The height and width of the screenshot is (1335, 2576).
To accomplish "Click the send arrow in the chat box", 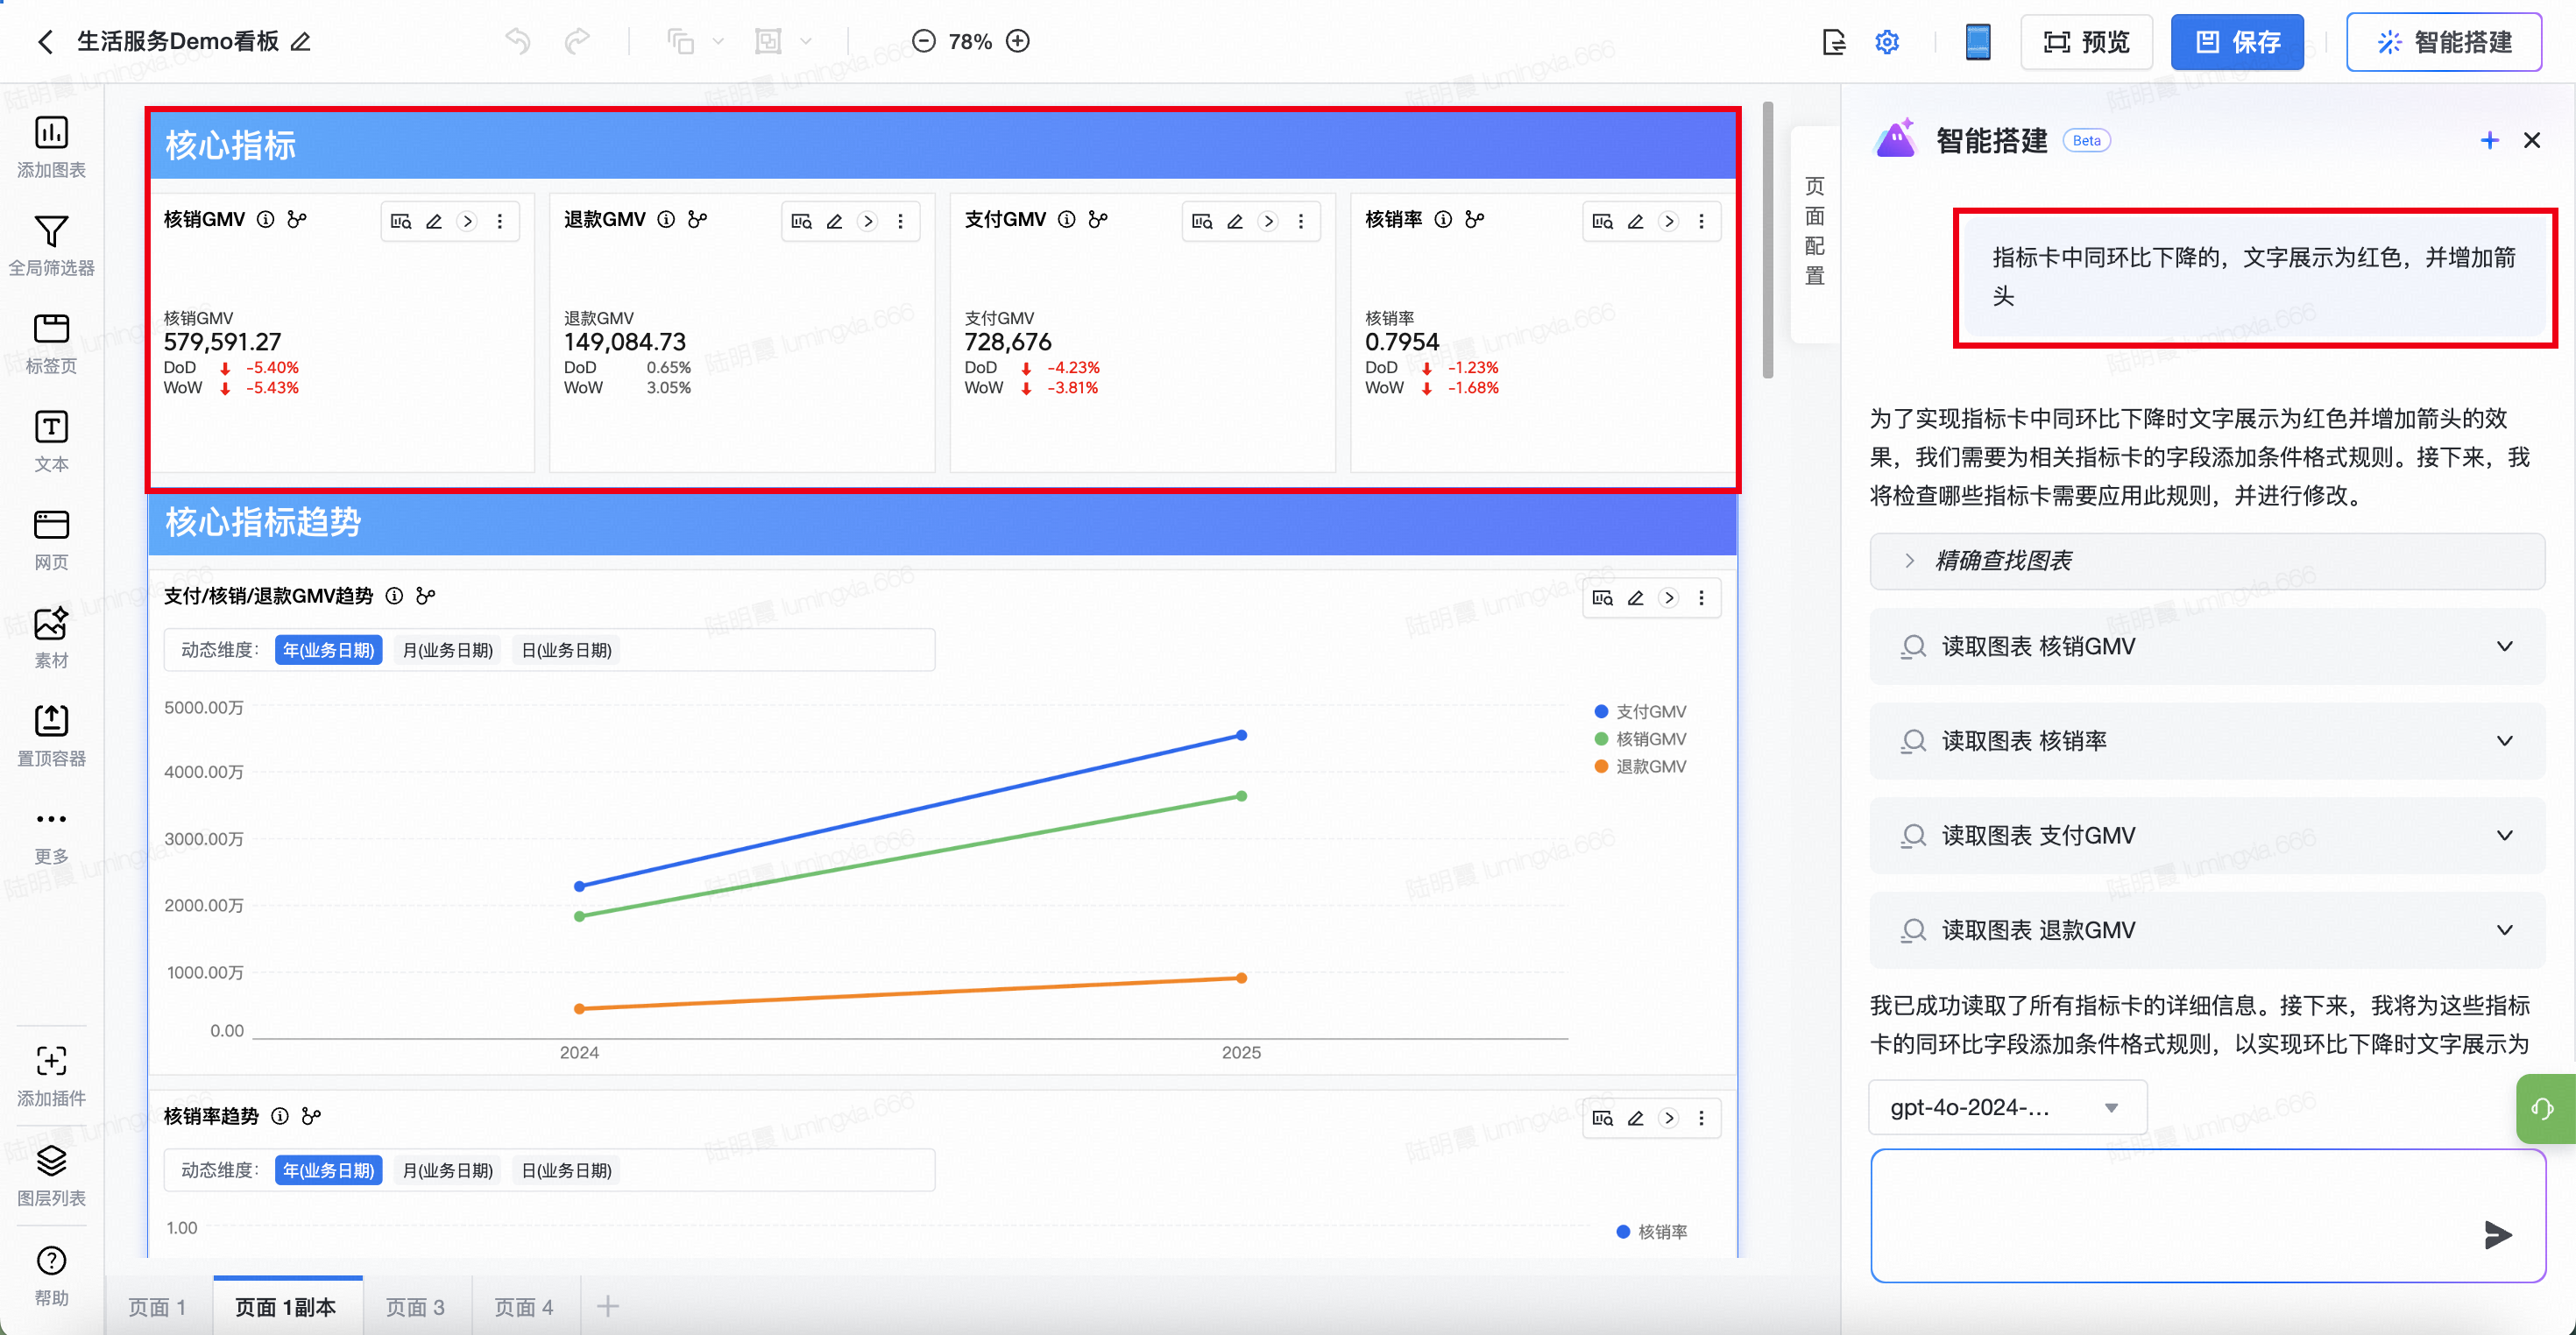I will pos(2496,1234).
